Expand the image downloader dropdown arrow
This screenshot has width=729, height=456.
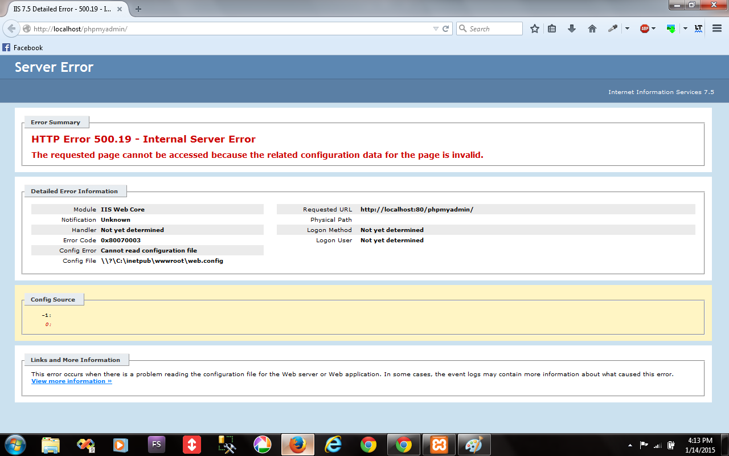[x=685, y=28]
